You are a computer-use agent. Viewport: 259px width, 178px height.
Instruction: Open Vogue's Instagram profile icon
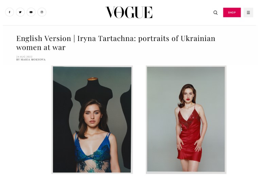coord(42,12)
